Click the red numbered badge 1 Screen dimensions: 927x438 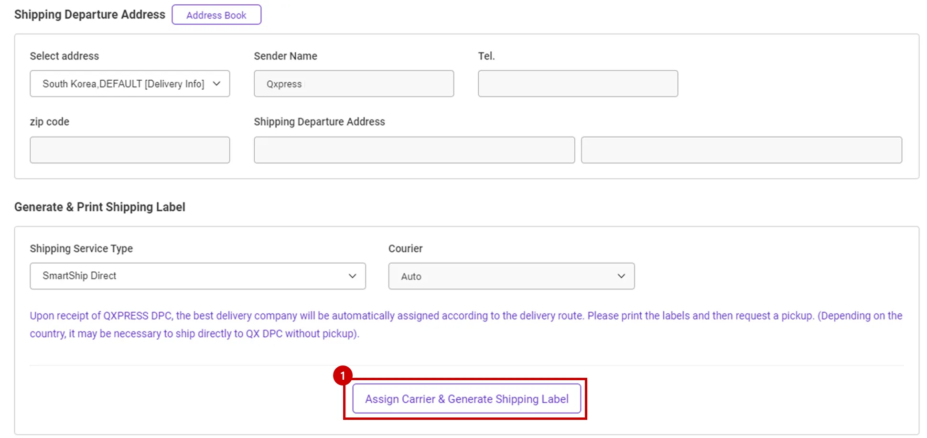[343, 376]
